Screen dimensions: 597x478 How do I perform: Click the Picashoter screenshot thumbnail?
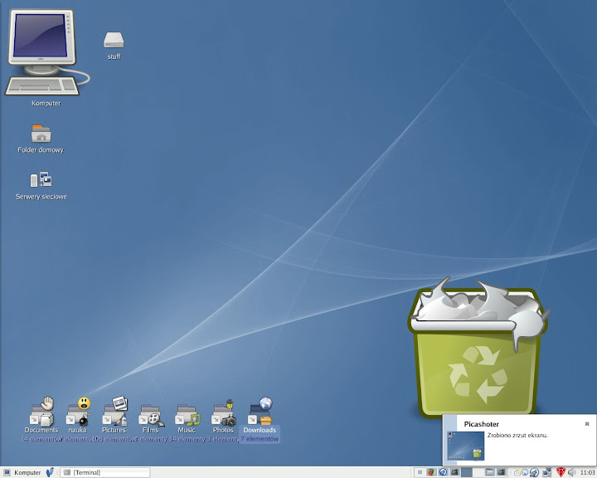465,446
